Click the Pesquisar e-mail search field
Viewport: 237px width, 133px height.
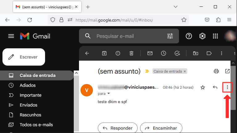click(x=127, y=36)
